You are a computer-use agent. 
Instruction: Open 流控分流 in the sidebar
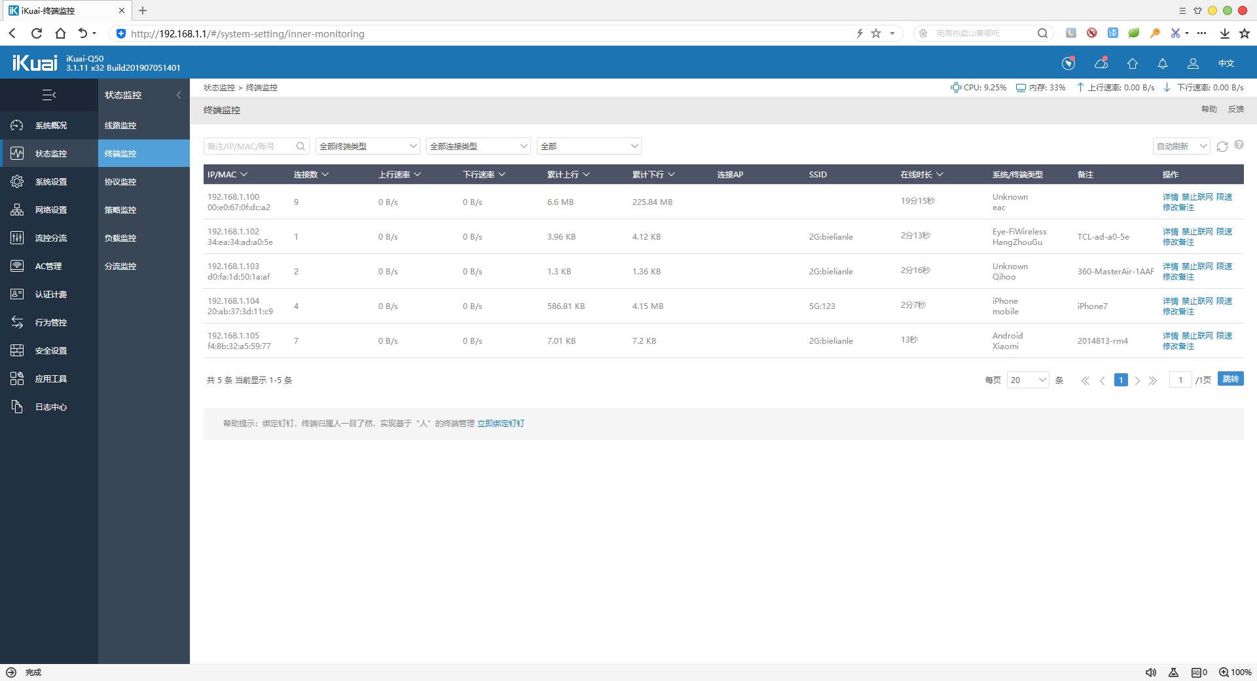pyautogui.click(x=49, y=238)
